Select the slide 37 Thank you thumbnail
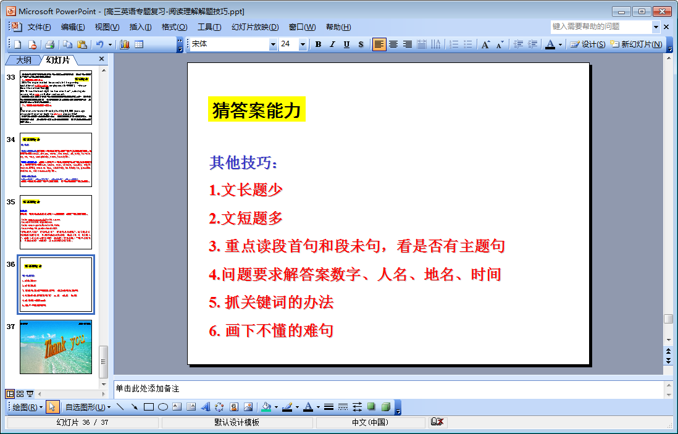Screen dimensions: 678x434 click(x=56, y=347)
